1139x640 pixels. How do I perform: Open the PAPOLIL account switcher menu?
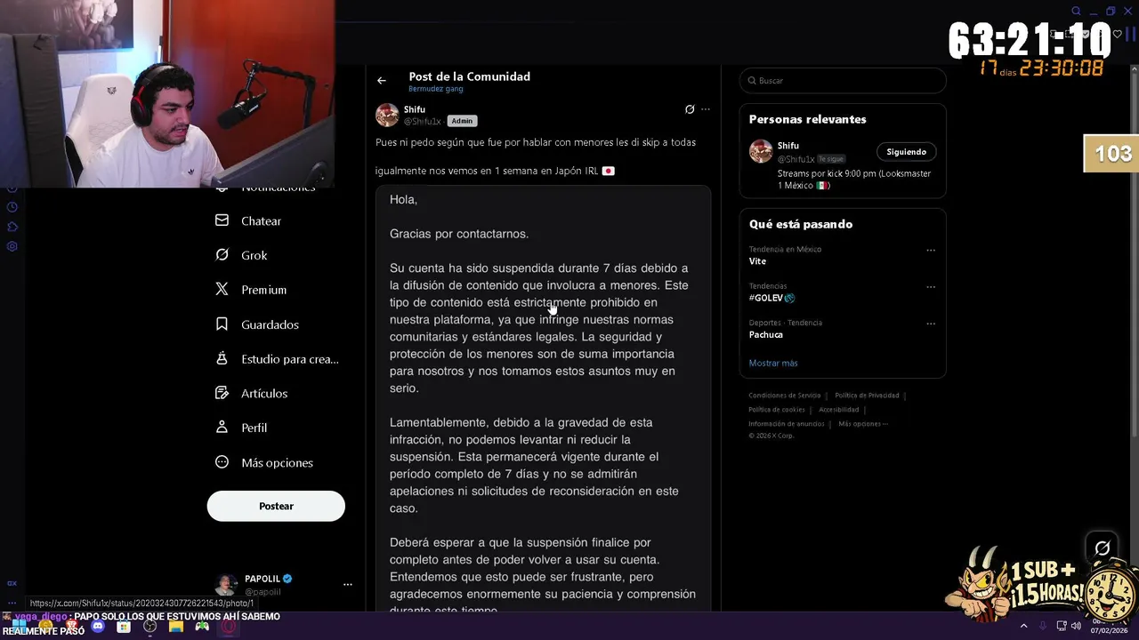pyautogui.click(x=348, y=585)
